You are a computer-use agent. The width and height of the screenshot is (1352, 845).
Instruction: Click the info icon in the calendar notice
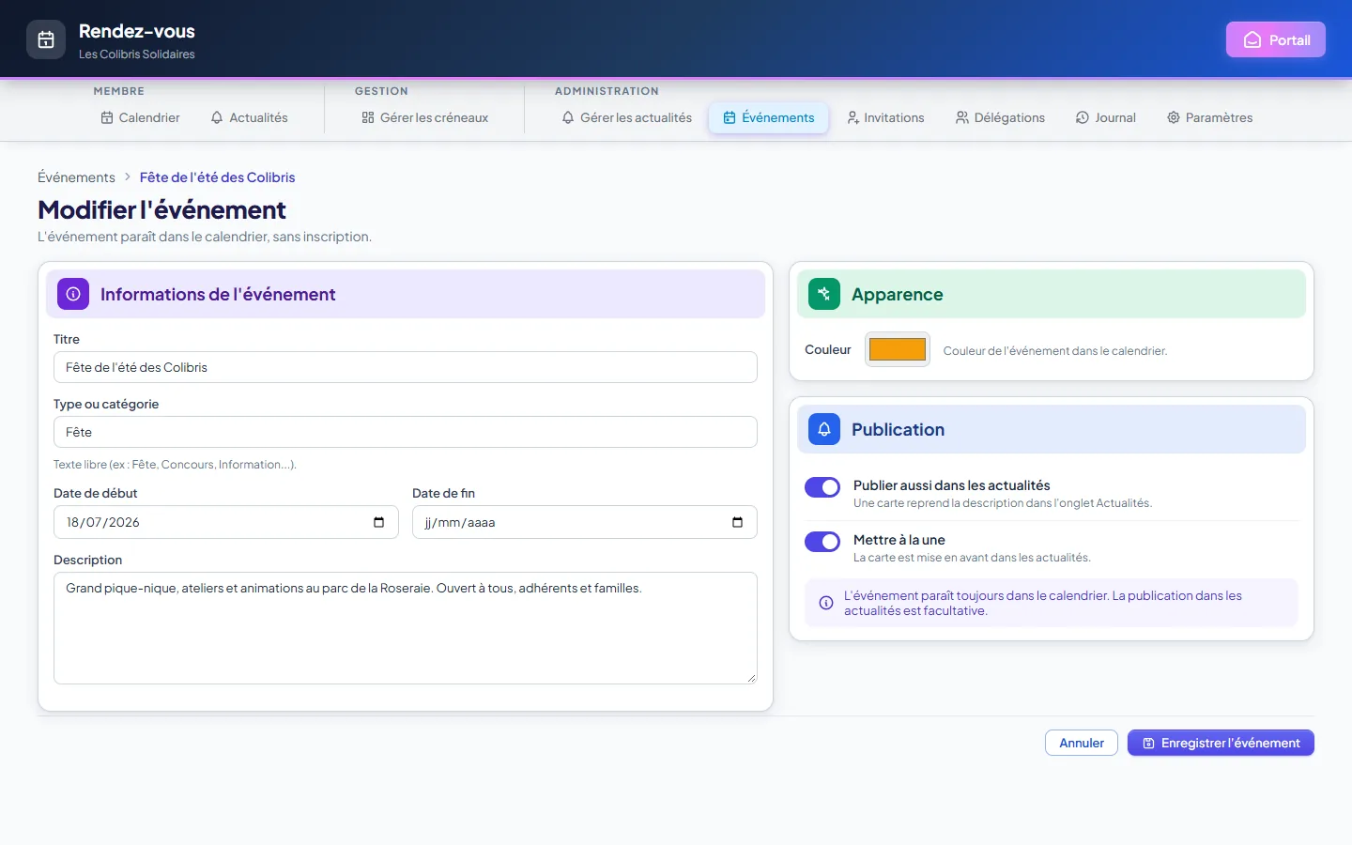(x=826, y=603)
